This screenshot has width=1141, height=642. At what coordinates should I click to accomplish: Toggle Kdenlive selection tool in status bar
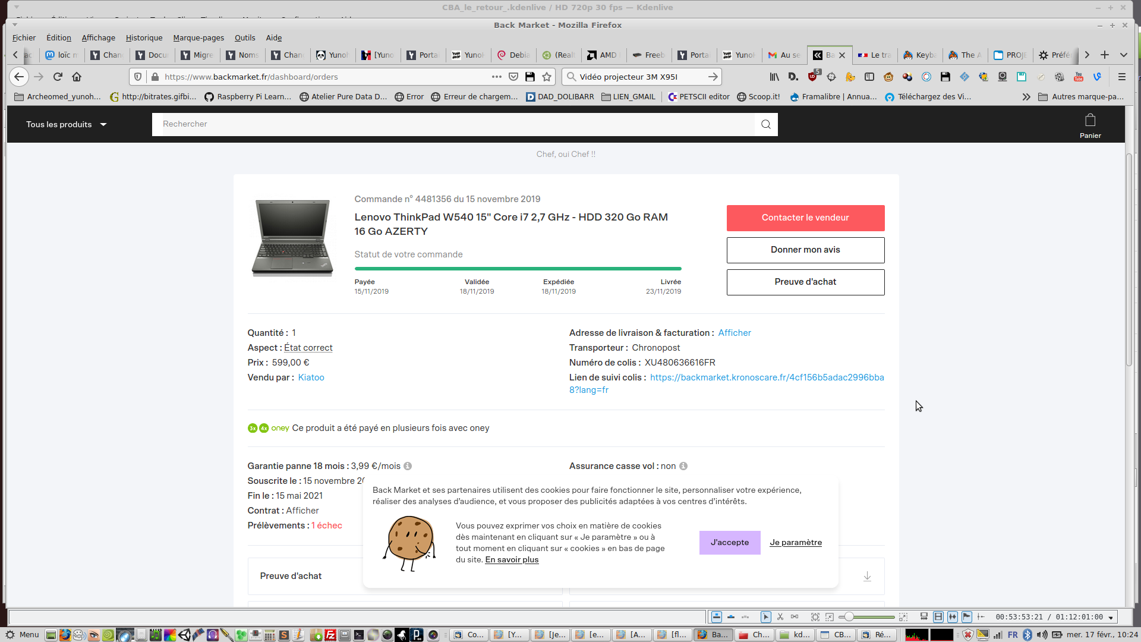766,617
